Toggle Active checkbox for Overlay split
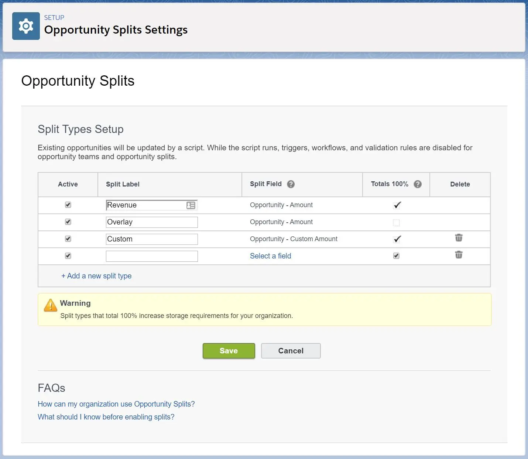 [68, 222]
